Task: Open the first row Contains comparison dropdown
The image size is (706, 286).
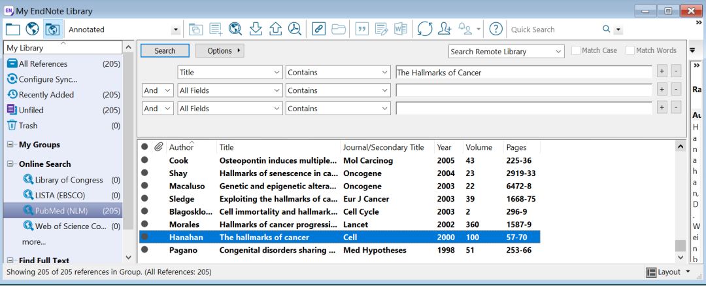Action: coord(338,72)
